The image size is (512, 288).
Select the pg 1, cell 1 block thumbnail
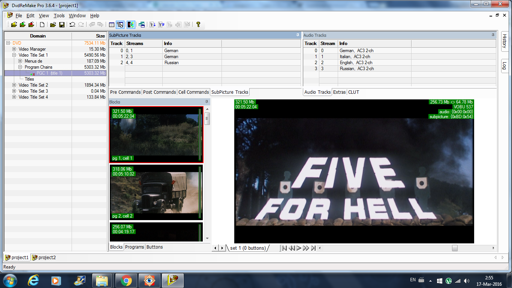pyautogui.click(x=156, y=135)
